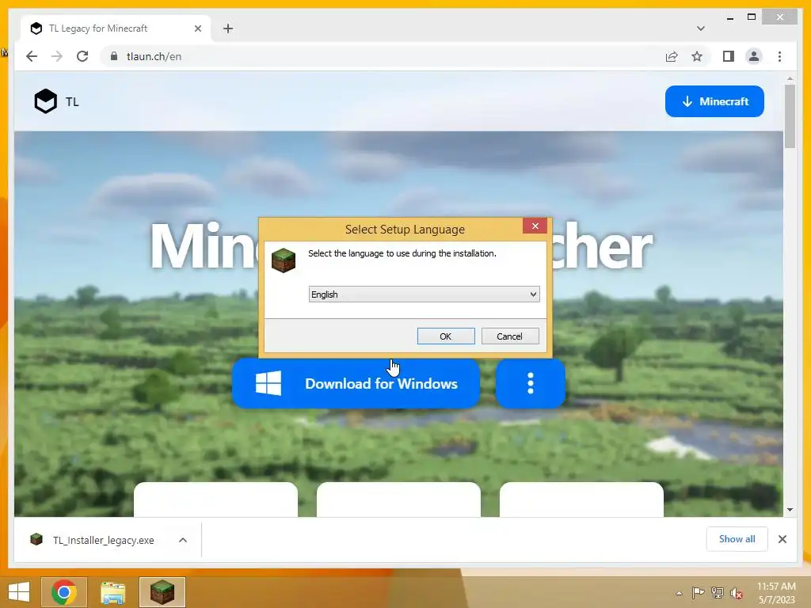Select the TL Legacy for Minecraft tab
Image resolution: width=811 pixels, height=608 pixels.
[x=116, y=28]
